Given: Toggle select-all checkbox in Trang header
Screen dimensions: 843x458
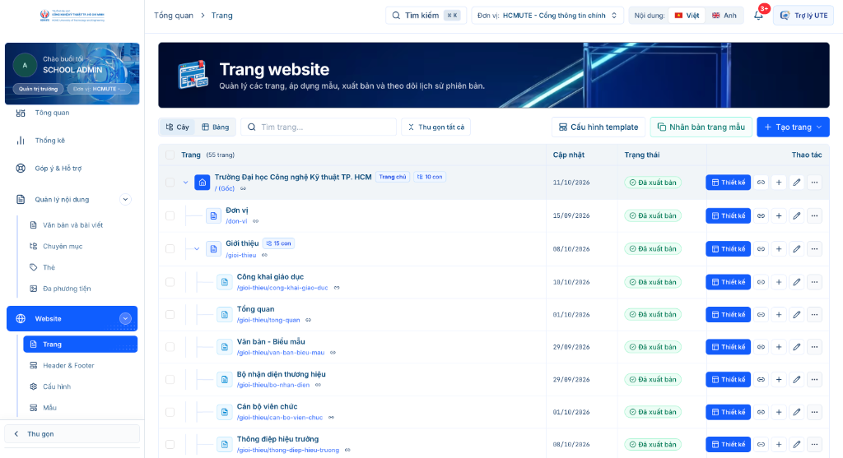Looking at the screenshot, I should [170, 155].
